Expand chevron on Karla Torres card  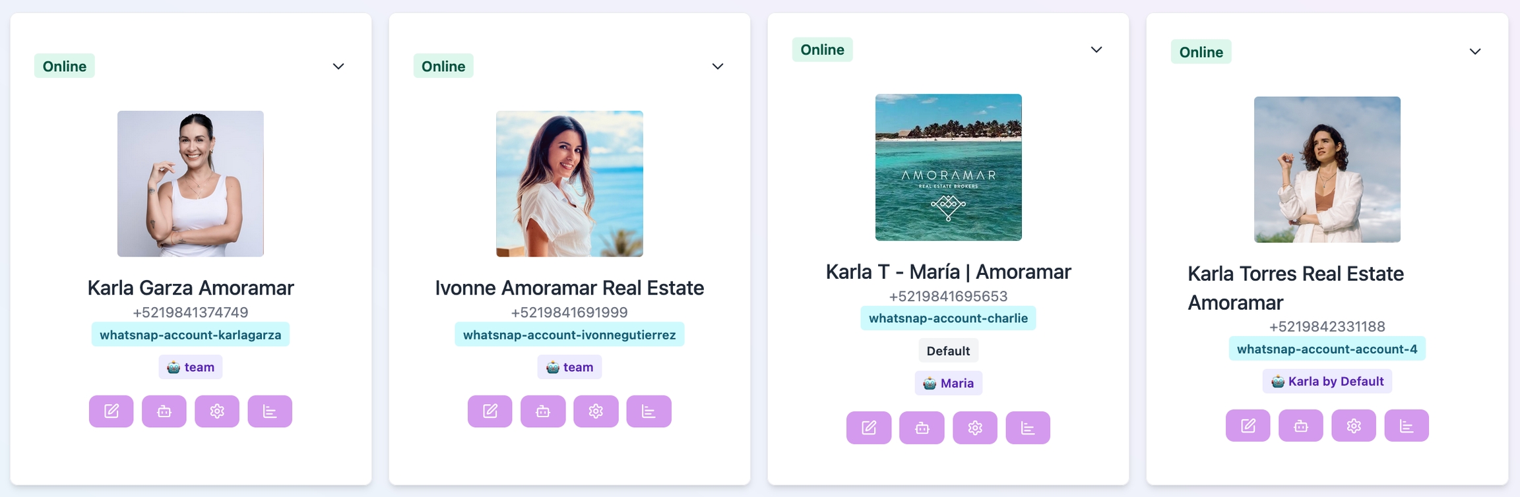tap(1475, 51)
